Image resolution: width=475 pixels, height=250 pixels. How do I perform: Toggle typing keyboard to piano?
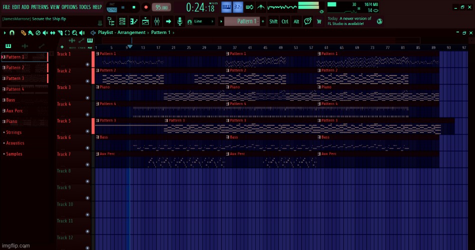point(226,7)
